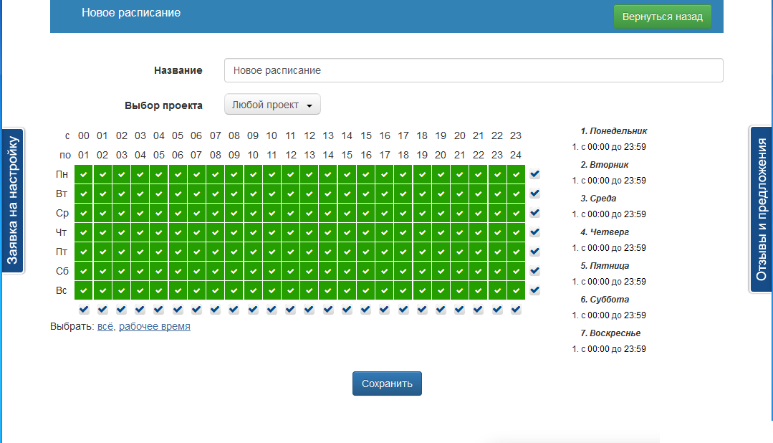
Task: Uncheck the Пн cell for hour 00–01
Action: 84,174
